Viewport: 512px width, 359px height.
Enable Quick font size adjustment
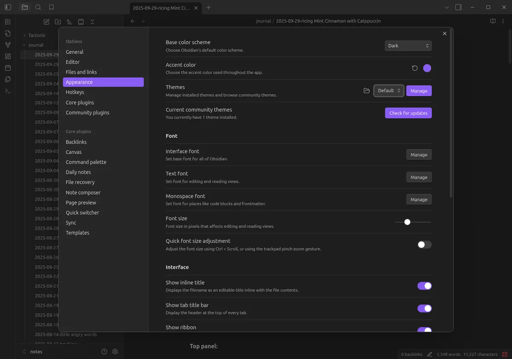425,244
